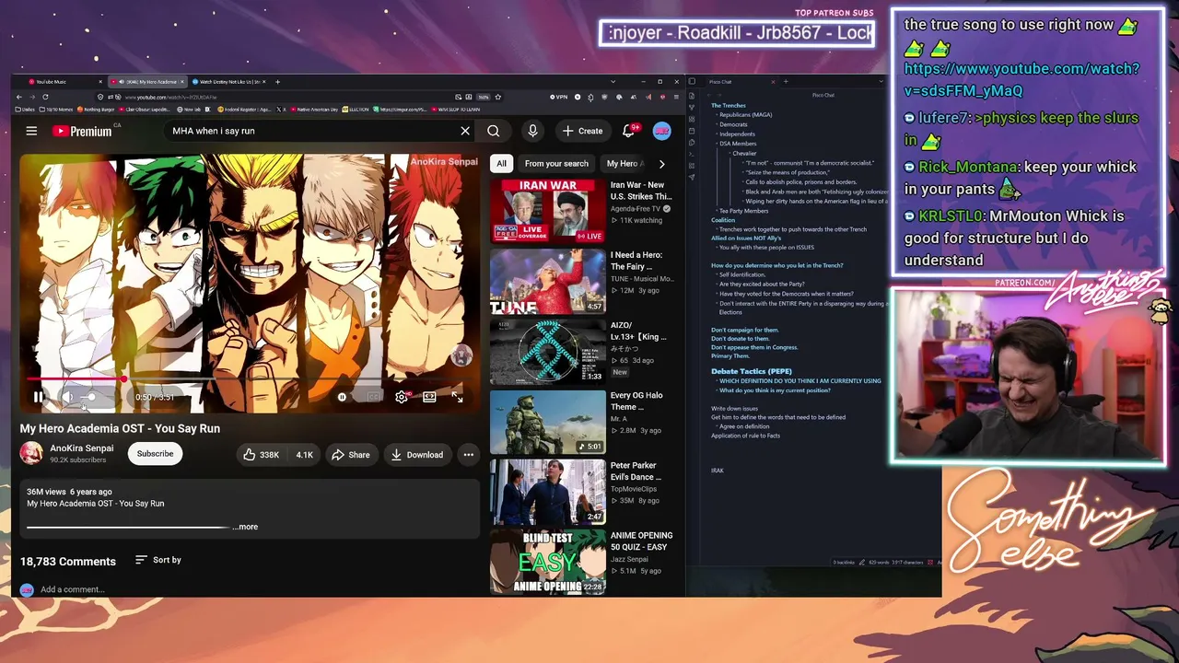1179x663 pixels.
Task: Open YouTube notifications bell
Action: [629, 131]
